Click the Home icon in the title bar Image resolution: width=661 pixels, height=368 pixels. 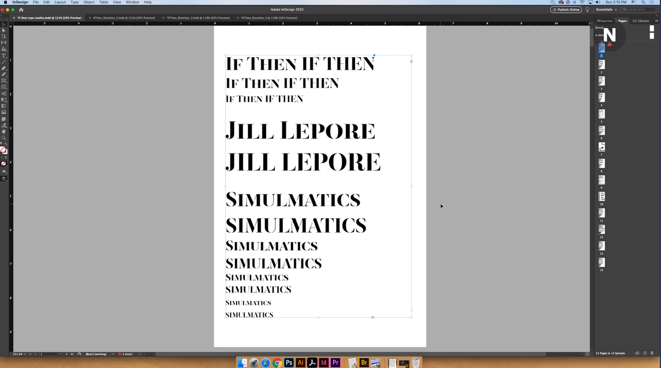pyautogui.click(x=21, y=10)
